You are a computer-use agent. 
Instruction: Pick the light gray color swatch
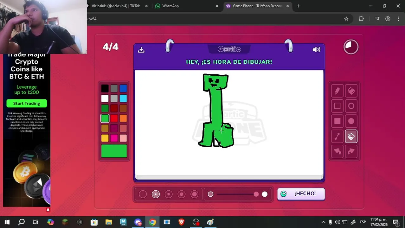click(114, 98)
